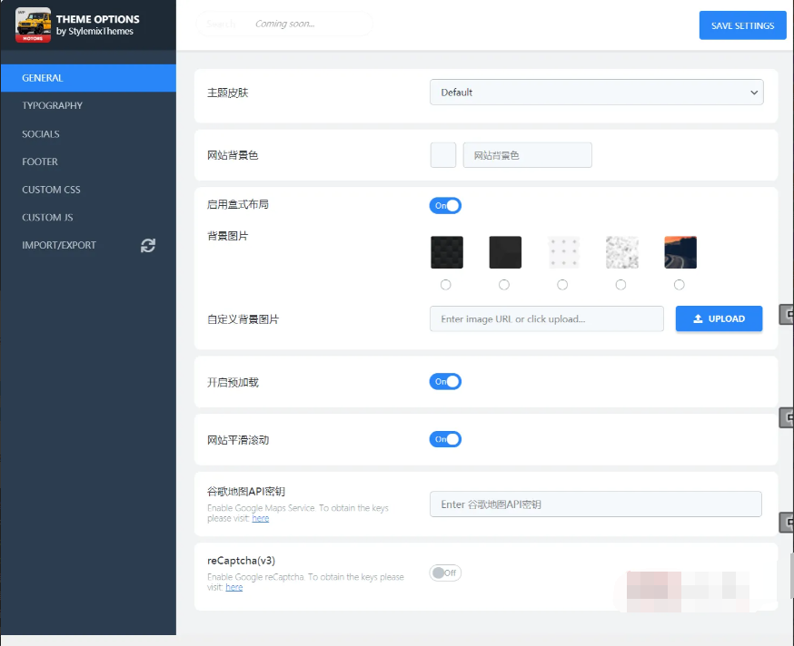Viewport: 794px width, 646px height.
Task: Click the 主题皮肤 label
Action: pos(228,93)
